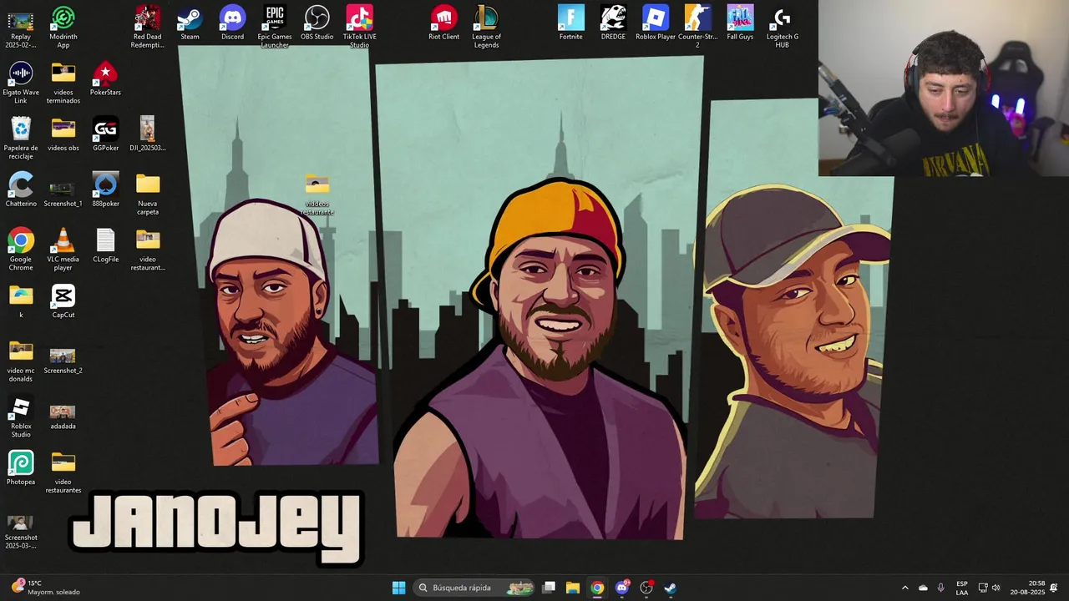Open Discord from the taskbar

pos(621,588)
